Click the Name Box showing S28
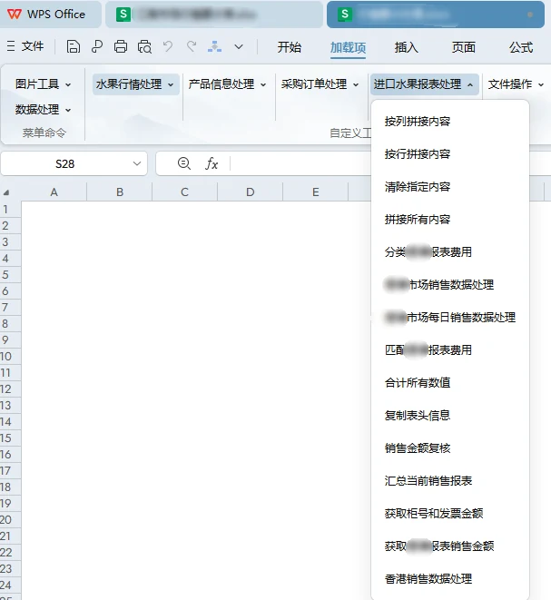The image size is (551, 600). click(x=65, y=163)
